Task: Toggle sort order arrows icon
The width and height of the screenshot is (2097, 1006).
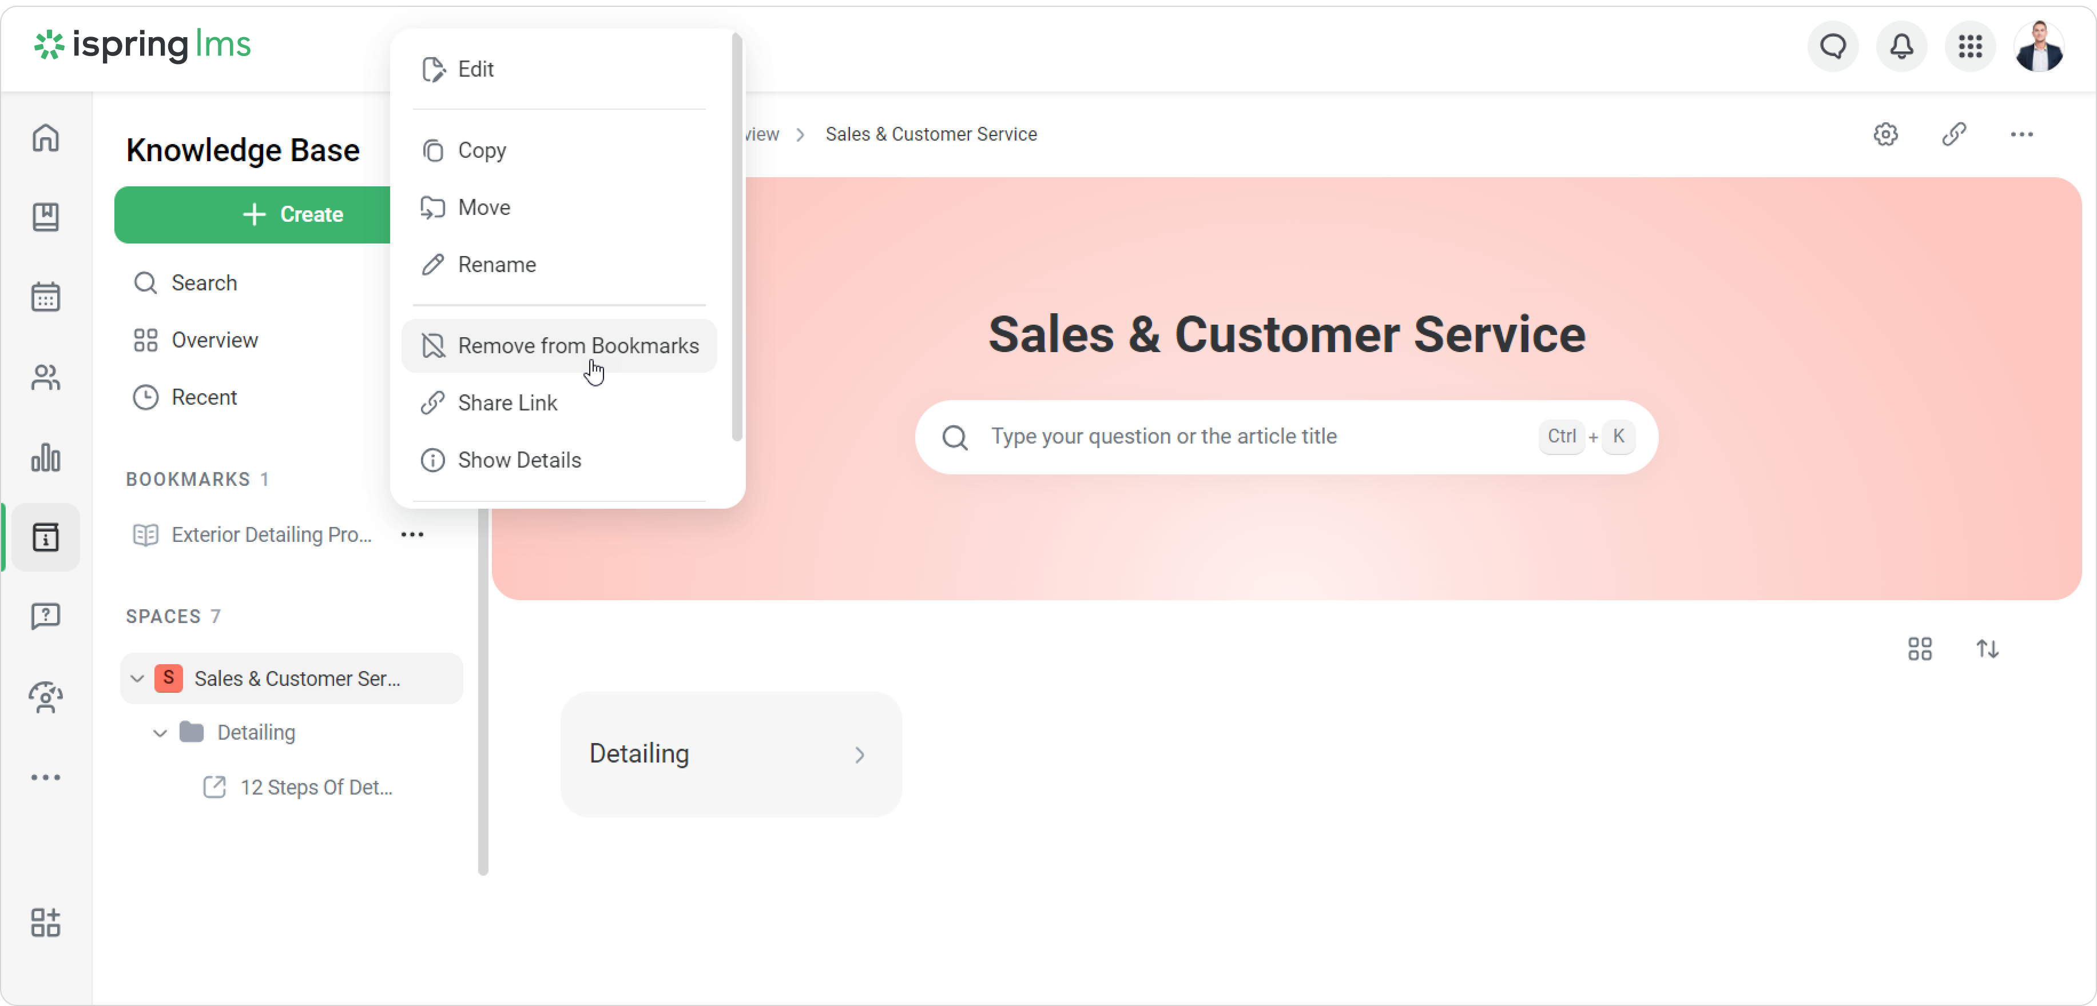Action: click(1987, 649)
